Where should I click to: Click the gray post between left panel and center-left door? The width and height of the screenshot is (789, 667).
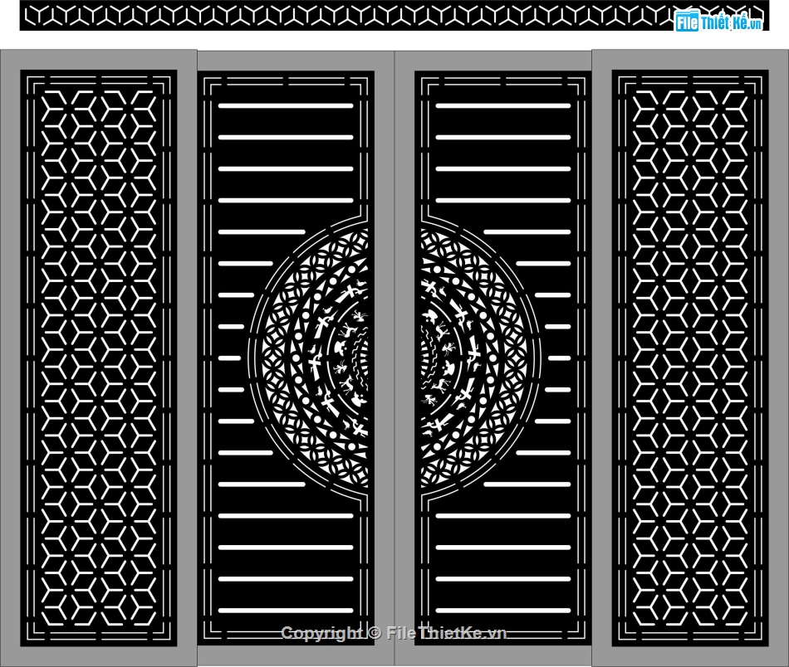[187, 357]
